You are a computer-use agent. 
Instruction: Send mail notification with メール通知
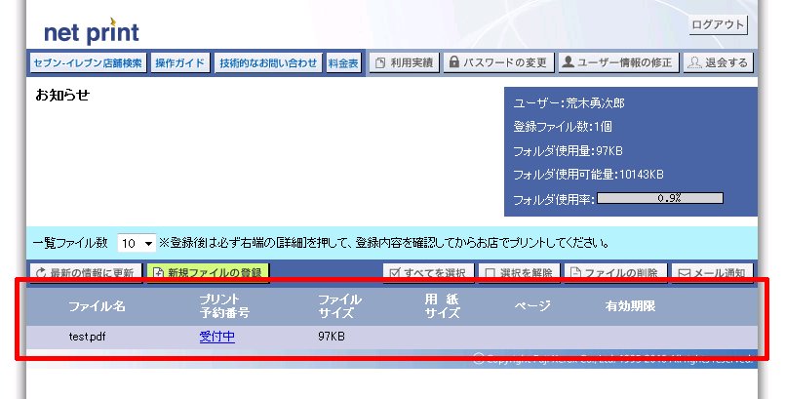pyautogui.click(x=712, y=273)
